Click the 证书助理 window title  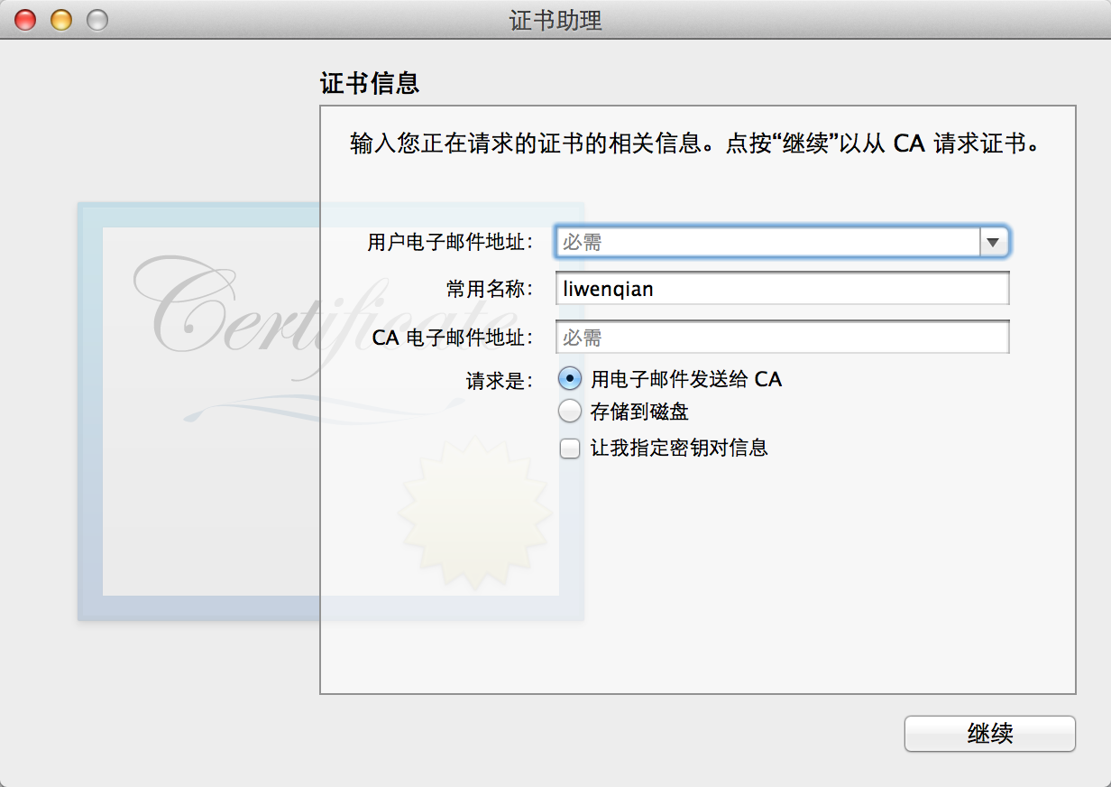pyautogui.click(x=555, y=20)
